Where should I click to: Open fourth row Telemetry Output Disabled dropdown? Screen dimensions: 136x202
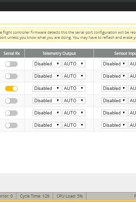coord(47,100)
